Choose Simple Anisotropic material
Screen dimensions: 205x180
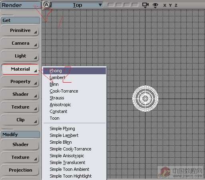click(x=74, y=156)
